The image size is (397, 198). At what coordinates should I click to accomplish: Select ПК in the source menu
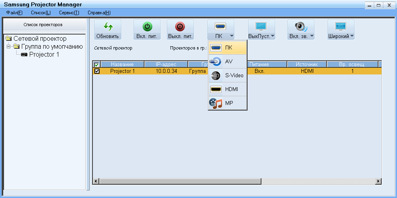click(x=227, y=48)
